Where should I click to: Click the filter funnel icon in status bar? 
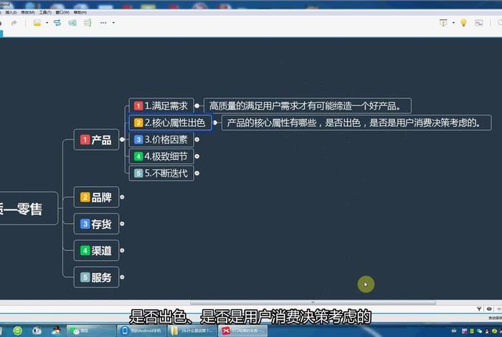point(479,309)
